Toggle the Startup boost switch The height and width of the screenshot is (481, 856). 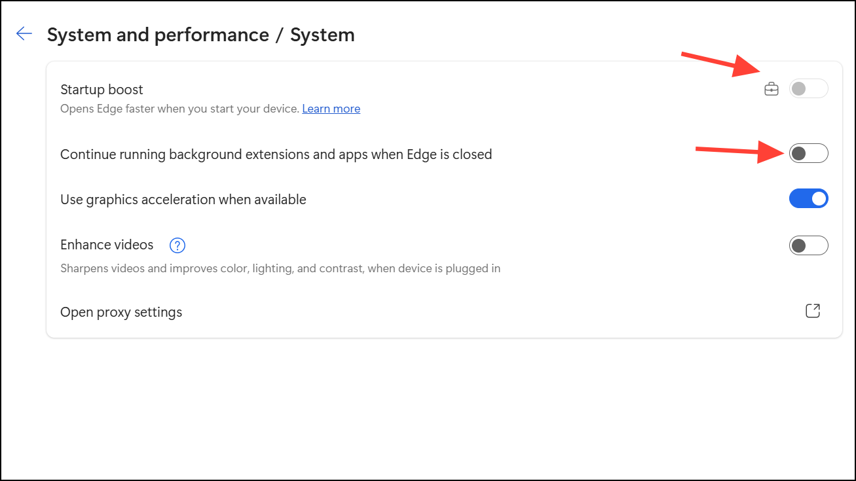pyautogui.click(x=808, y=89)
